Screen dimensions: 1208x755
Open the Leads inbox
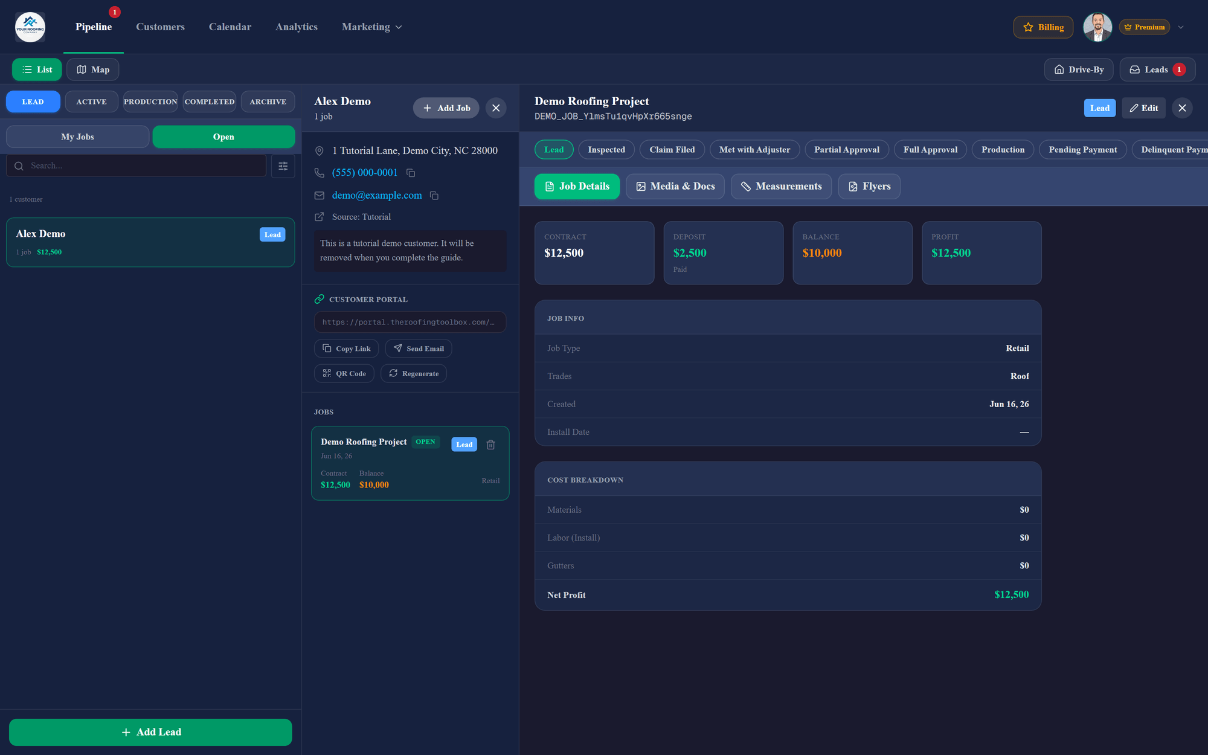1157,69
